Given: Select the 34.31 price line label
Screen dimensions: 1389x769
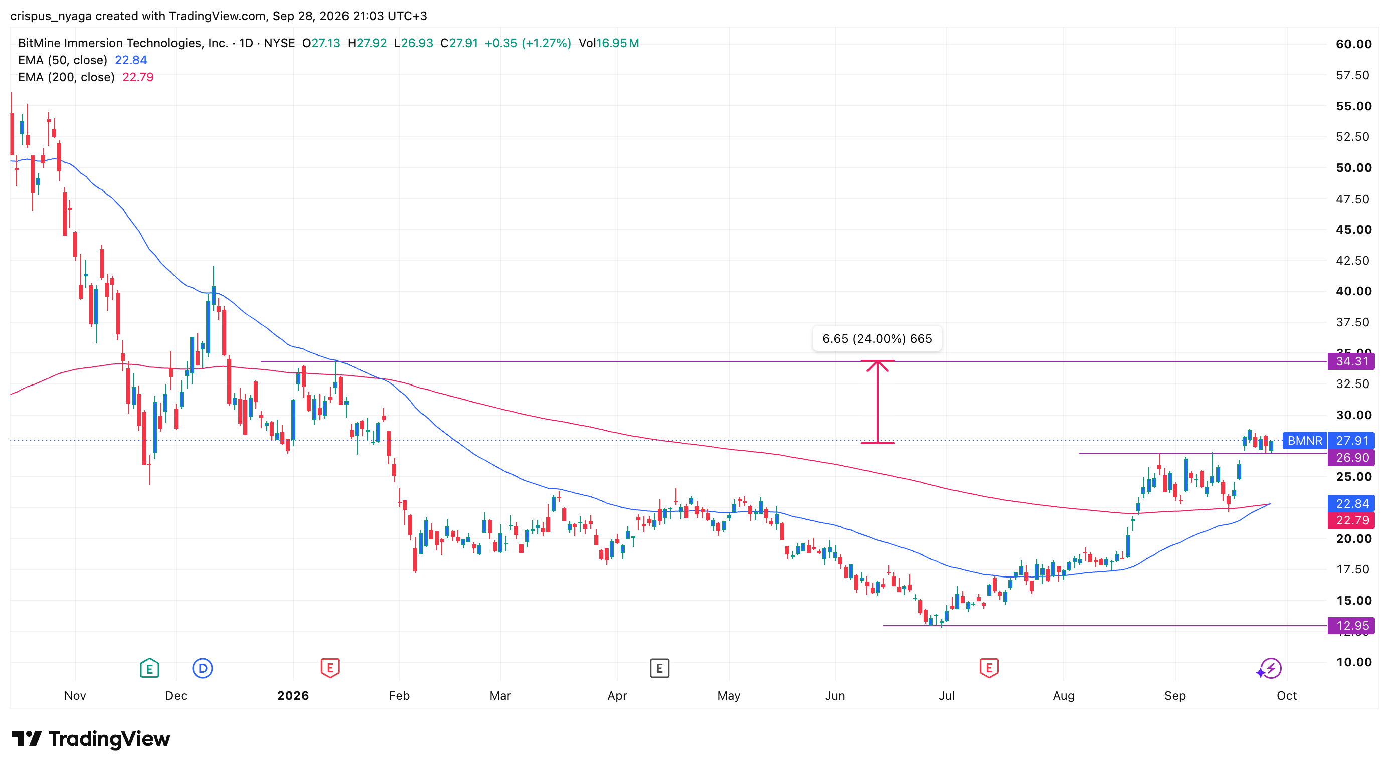Looking at the screenshot, I should 1351,361.
